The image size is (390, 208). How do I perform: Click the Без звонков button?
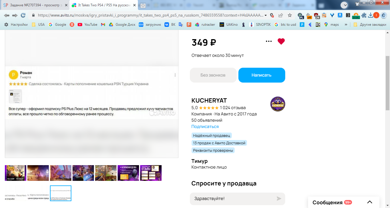213,75
